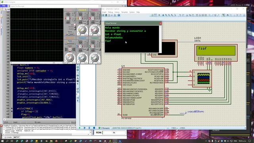Screen dimensions: 254x143
Task: Step the simulation one frame
Action: pyautogui.click(x=85, y=128)
